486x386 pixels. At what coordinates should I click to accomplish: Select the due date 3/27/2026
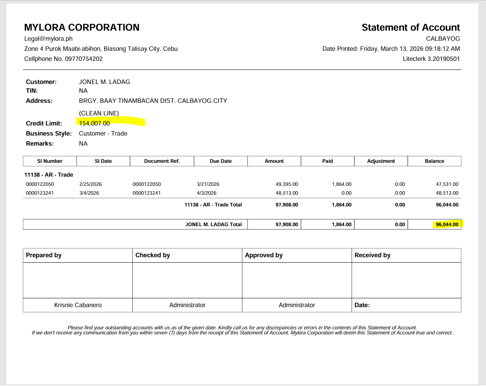coord(208,184)
